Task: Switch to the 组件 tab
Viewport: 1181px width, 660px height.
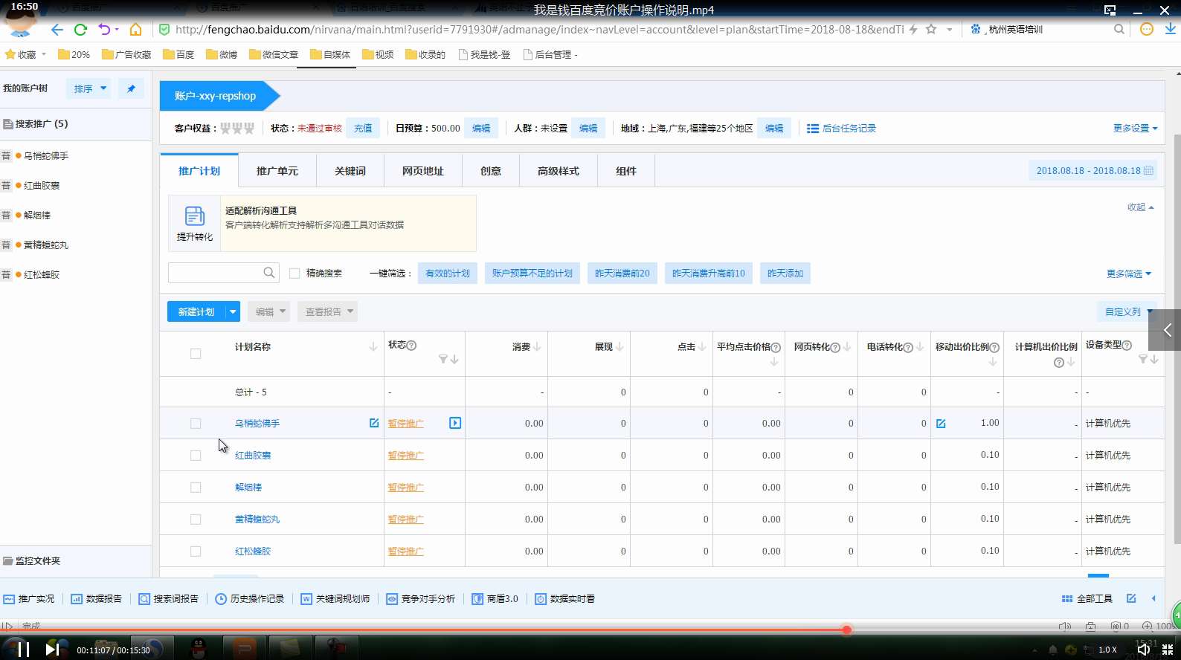Action: click(x=626, y=171)
